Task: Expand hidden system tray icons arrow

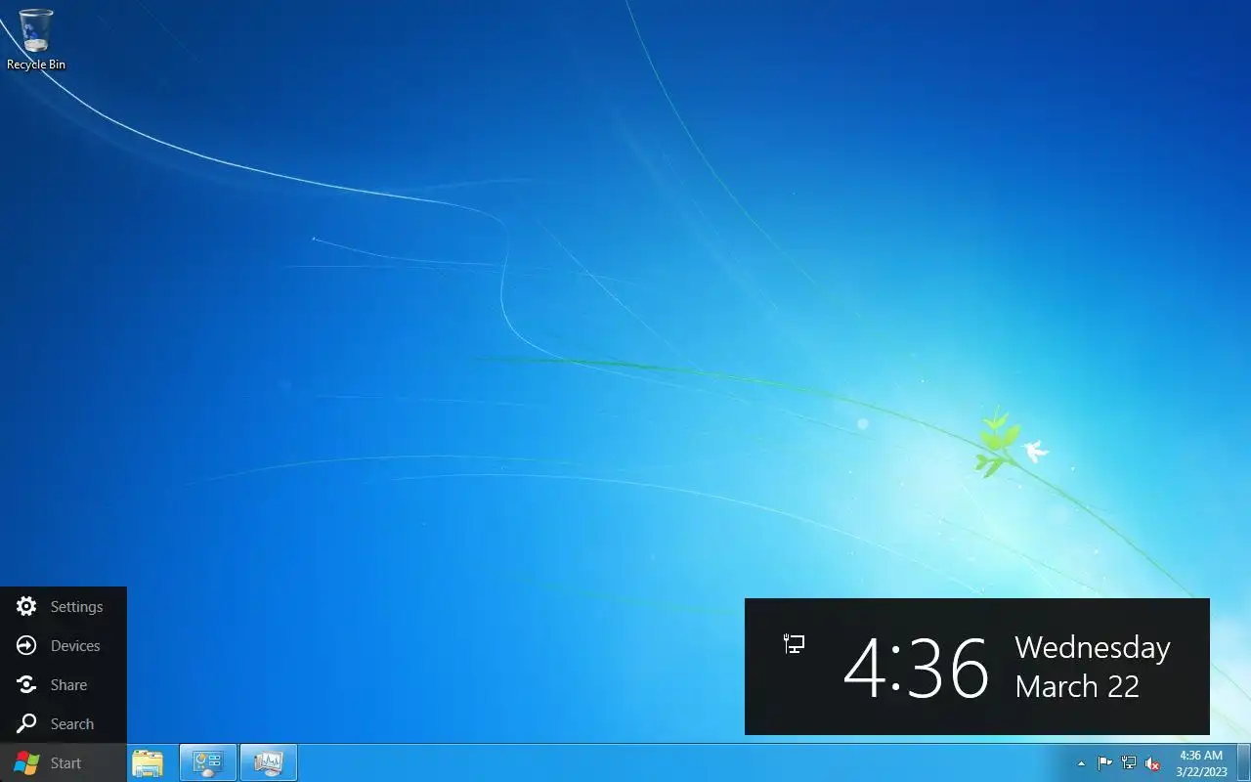Action: [1081, 763]
